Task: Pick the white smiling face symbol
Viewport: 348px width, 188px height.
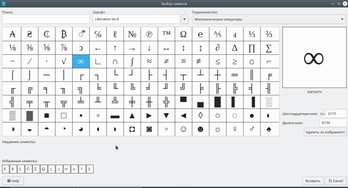Action: point(183,129)
